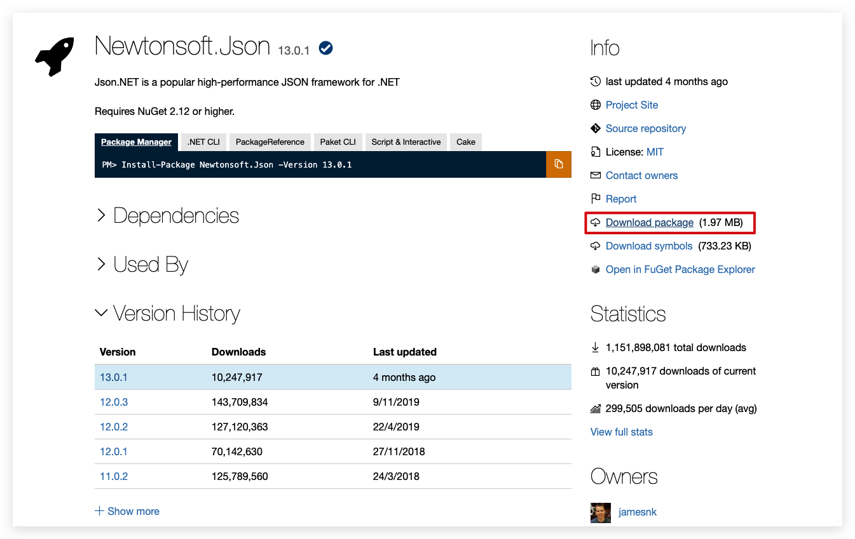Click the Install-Package command text
This screenshot has width=855, height=539.
pos(236,164)
